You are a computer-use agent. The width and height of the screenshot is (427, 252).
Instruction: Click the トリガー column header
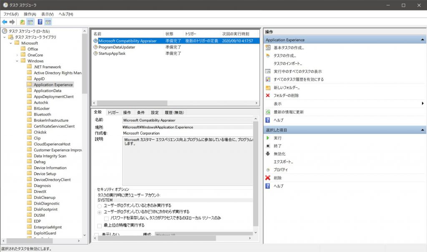pos(202,34)
